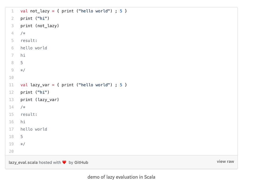Screen dimensions: 264x190
Task: Click the GitHub link in the footer
Action: [x=81, y=163]
